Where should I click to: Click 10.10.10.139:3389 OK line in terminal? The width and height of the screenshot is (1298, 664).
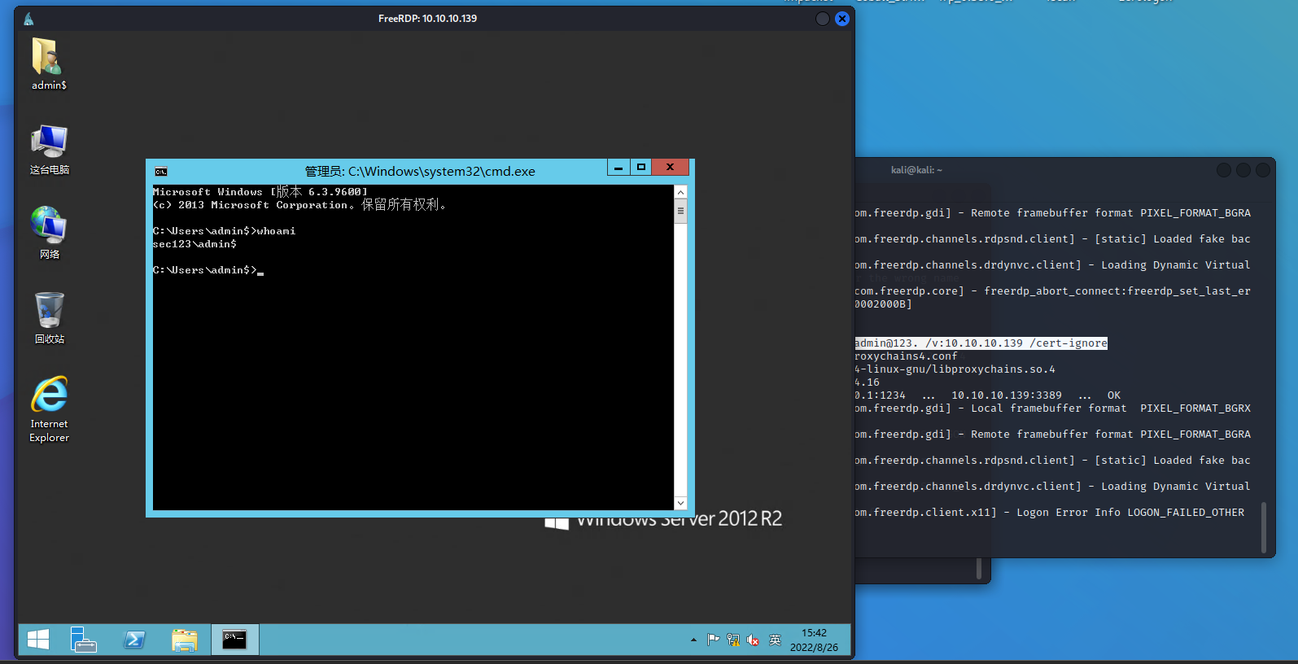987,395
